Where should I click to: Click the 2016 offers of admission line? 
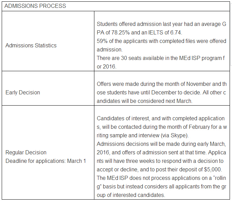coord(161,152)
